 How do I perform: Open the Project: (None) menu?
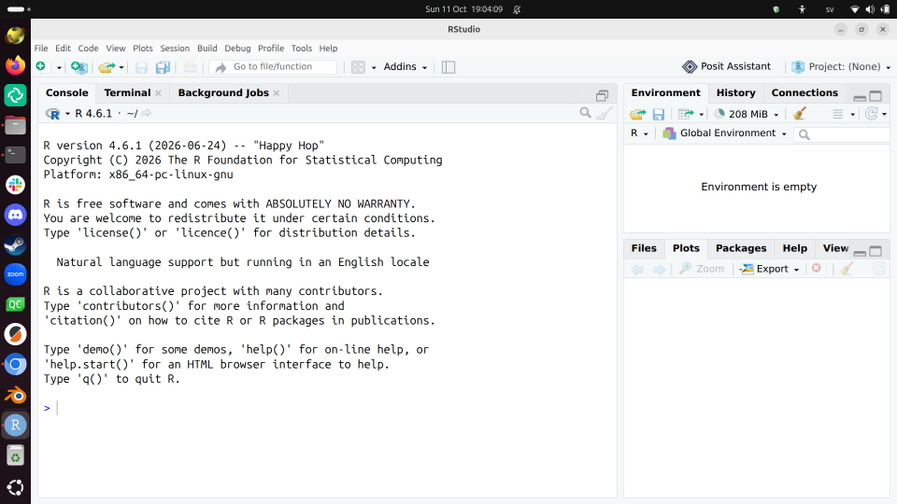(x=841, y=67)
